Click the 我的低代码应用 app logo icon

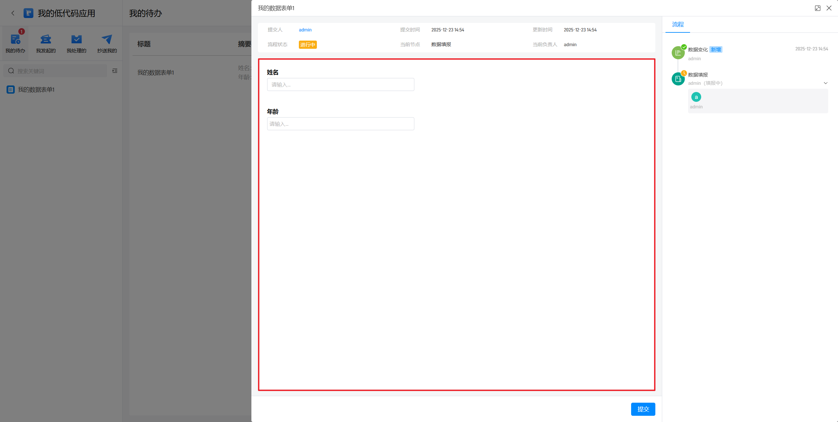(28, 13)
